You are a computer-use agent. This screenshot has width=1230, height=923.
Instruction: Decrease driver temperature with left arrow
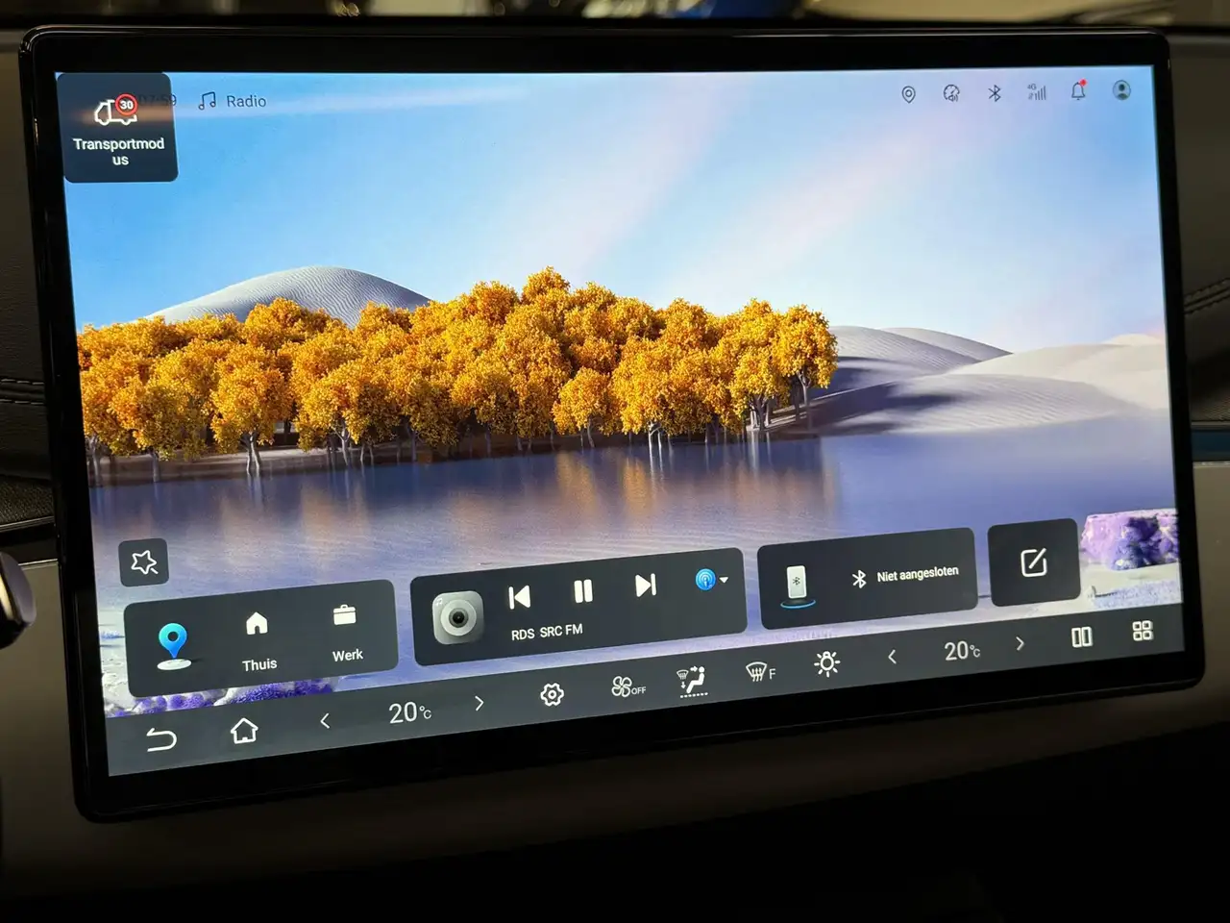click(325, 720)
